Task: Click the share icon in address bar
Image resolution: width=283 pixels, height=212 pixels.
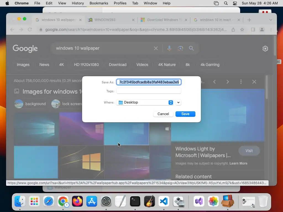Action: (233, 30)
